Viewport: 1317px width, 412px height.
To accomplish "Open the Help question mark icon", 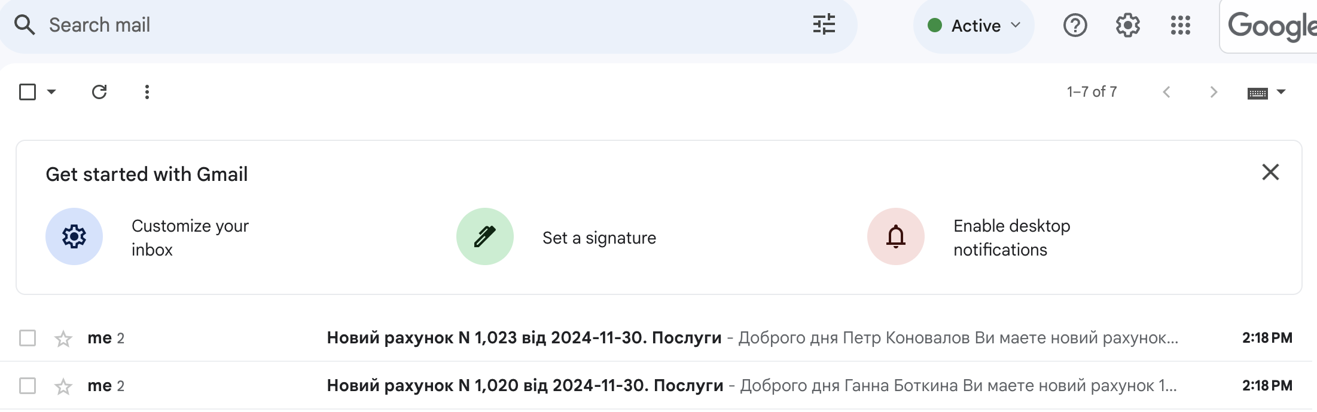I will [1075, 26].
